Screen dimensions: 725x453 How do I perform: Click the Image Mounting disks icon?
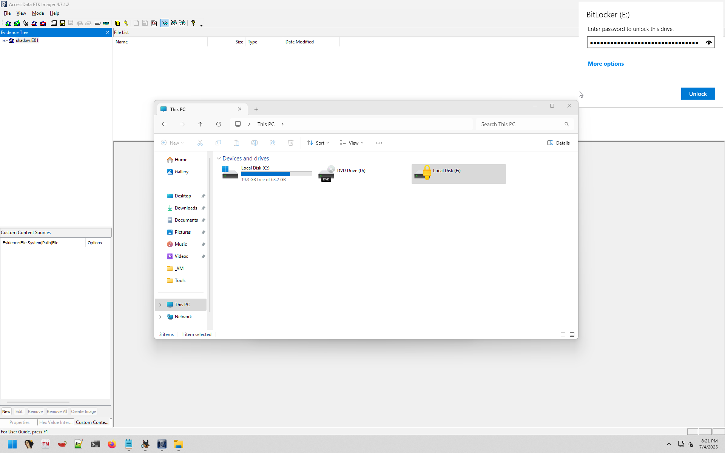(x=25, y=23)
